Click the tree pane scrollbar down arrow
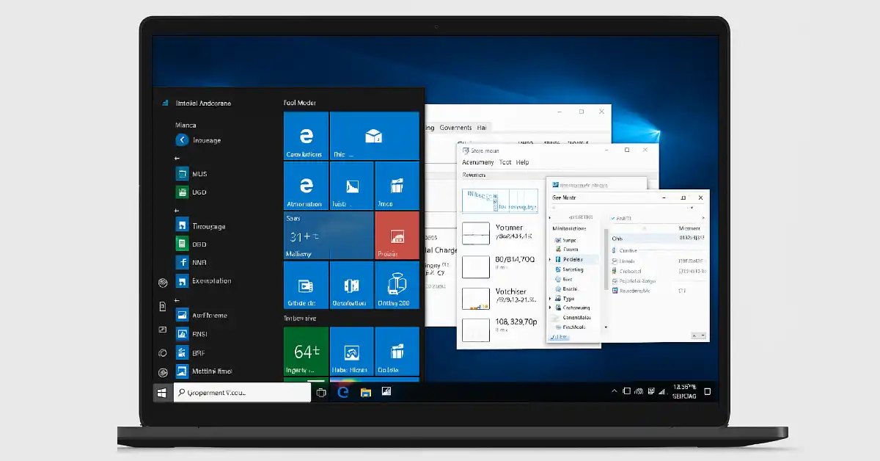 (x=606, y=327)
